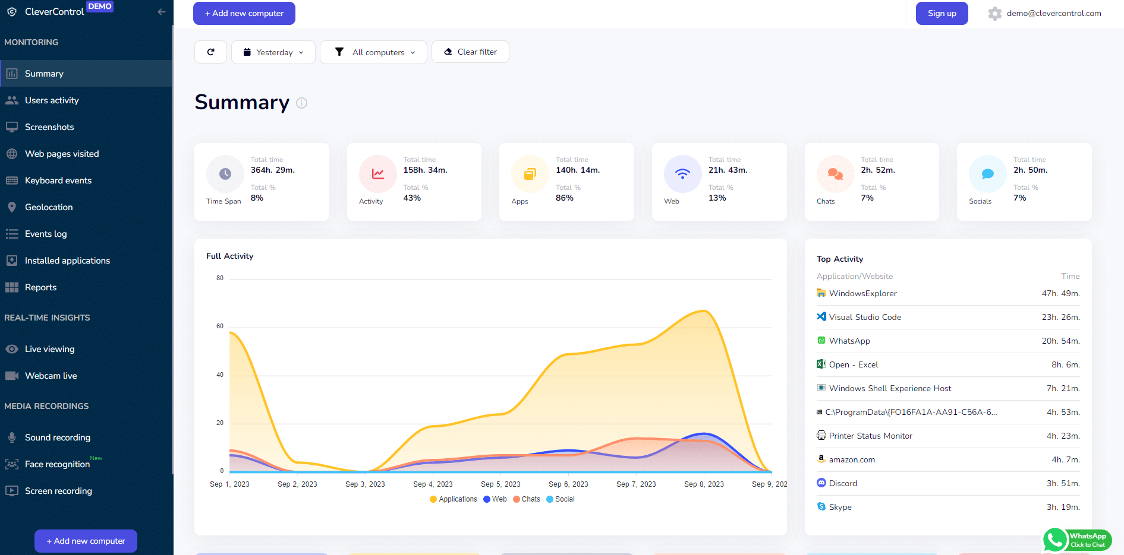Click the Time Span clock icon
This screenshot has width=1124, height=555.
tap(225, 174)
